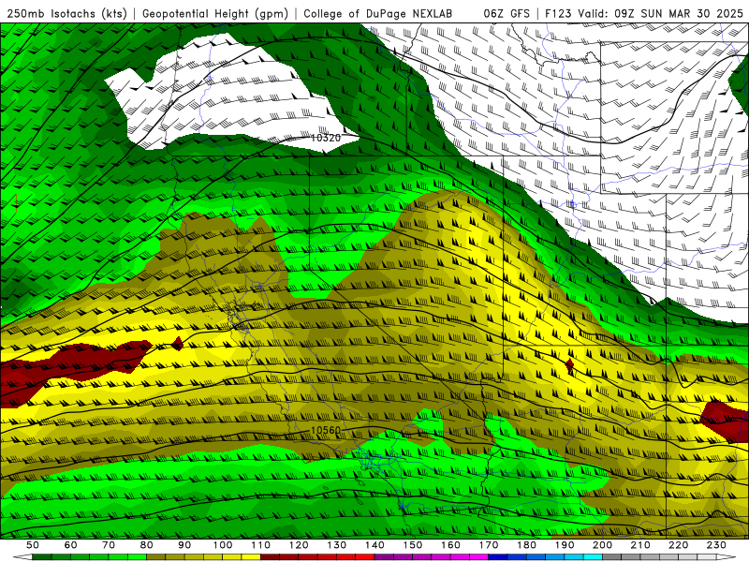Screen dimensions: 749x562
Task: Click the 200 knot label on color scale
Action: pos(602,545)
